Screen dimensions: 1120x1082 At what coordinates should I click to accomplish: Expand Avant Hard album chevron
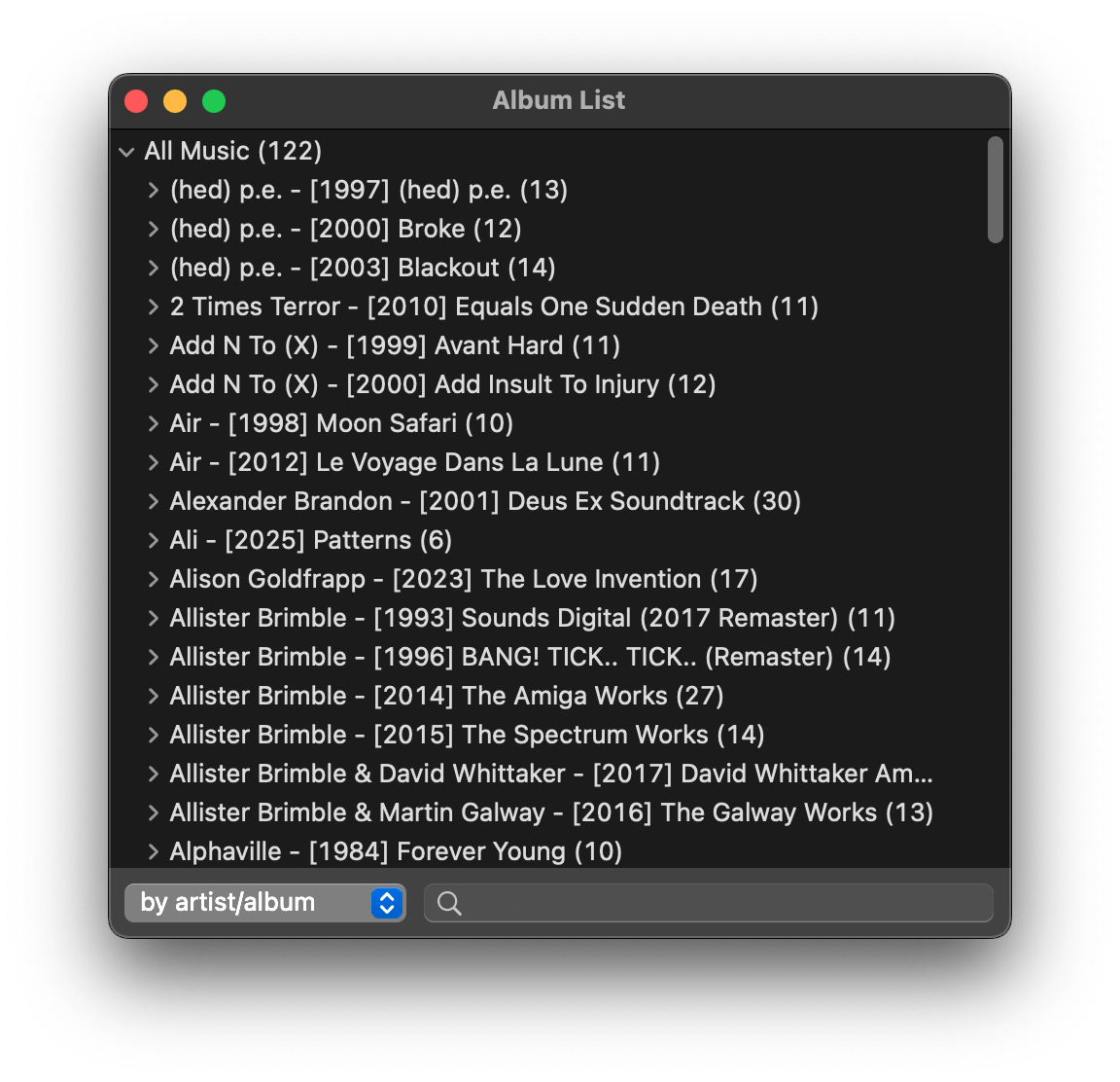[153, 345]
